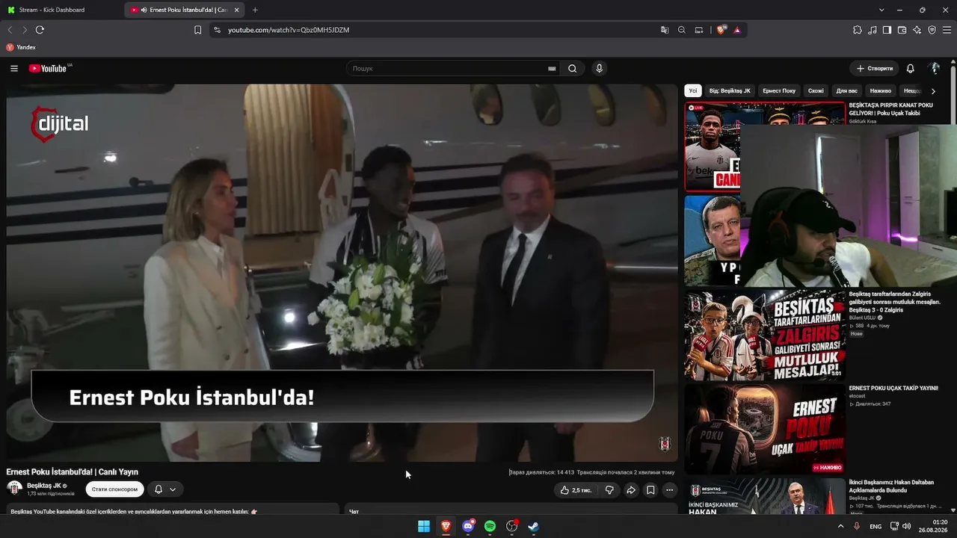The height and width of the screenshot is (538, 957).
Task: Select the Наживо filter chip
Action: [x=881, y=90]
